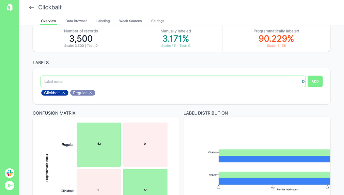Remove the Regular label with its × icon
The image size is (344, 195).
[x=90, y=93]
